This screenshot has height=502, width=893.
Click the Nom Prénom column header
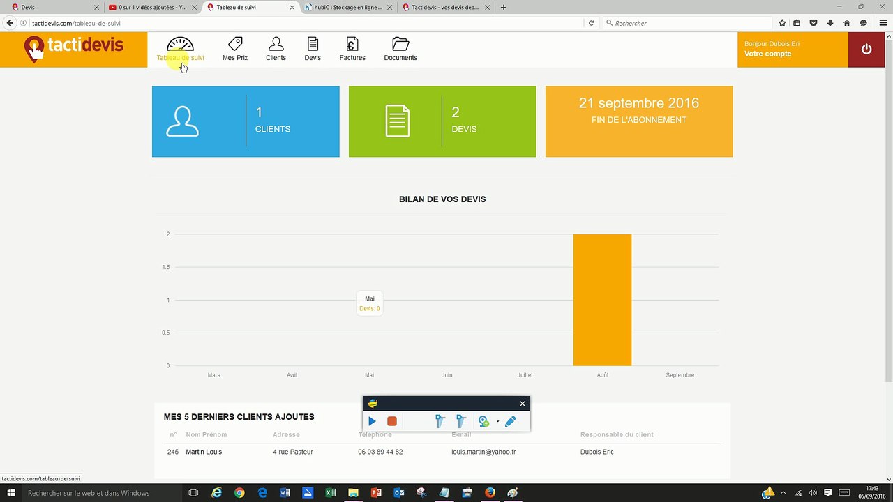pos(207,434)
